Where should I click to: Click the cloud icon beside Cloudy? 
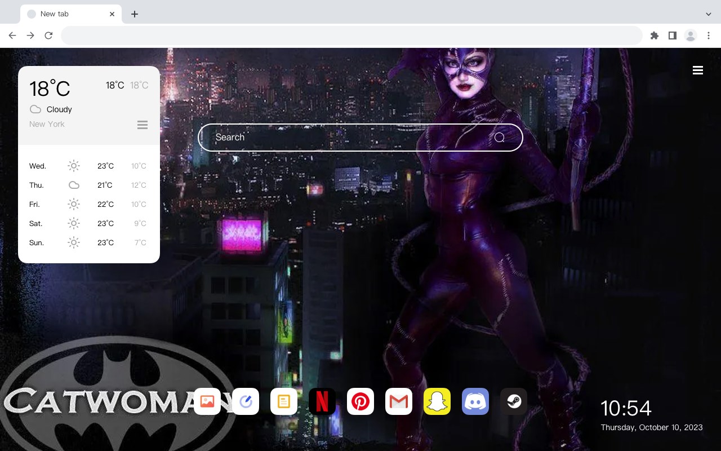35,109
